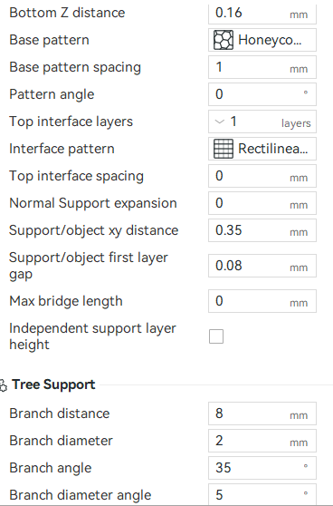Click the Branch distance value field
The image size is (333, 506).
(x=262, y=414)
